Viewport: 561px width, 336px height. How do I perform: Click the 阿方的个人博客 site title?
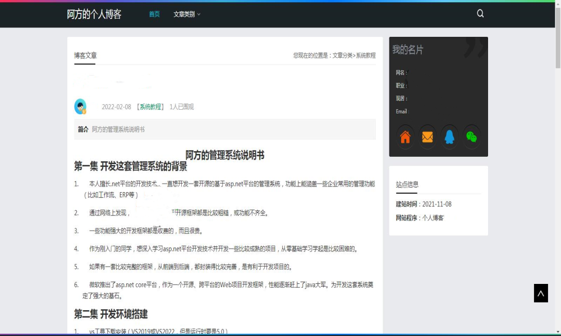[x=94, y=15]
